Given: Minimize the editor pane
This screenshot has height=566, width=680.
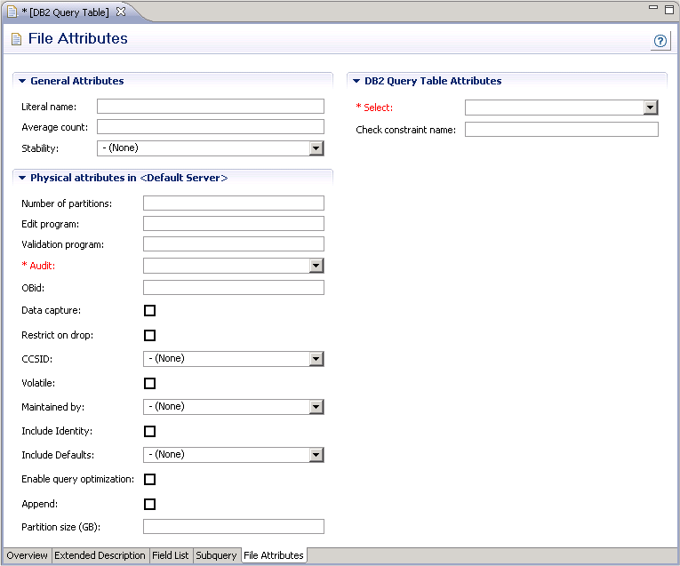Looking at the screenshot, I should (x=653, y=7).
